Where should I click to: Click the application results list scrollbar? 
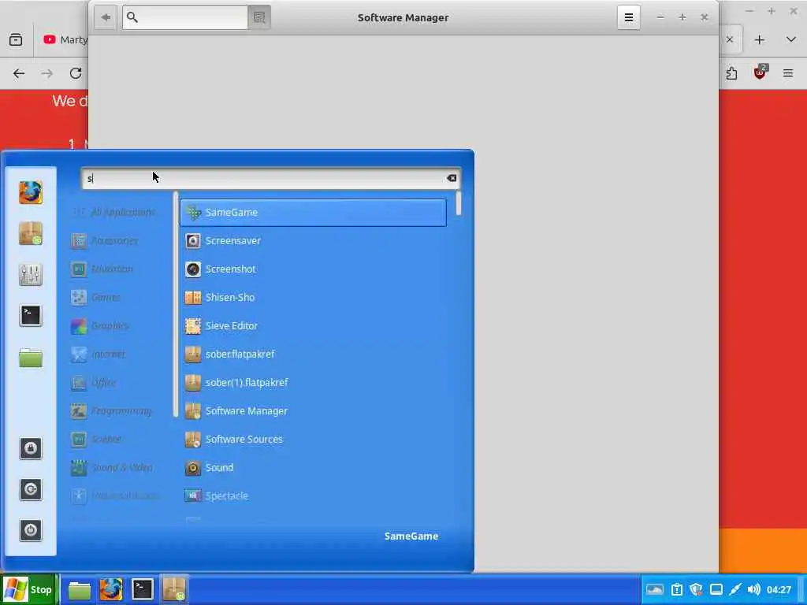pos(458,204)
